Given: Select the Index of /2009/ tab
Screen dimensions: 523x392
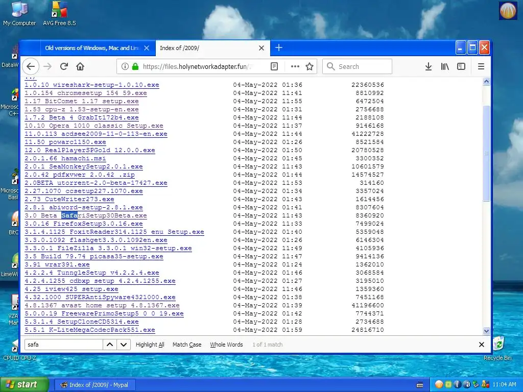Looking at the screenshot, I should [x=212, y=48].
